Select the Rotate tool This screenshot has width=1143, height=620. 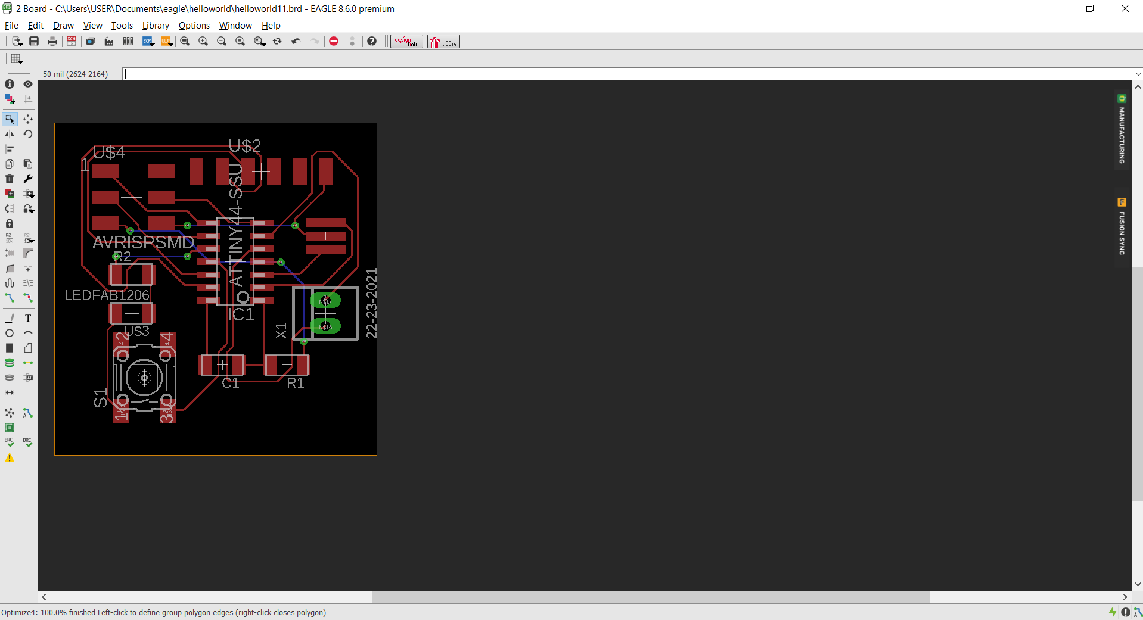[28, 134]
